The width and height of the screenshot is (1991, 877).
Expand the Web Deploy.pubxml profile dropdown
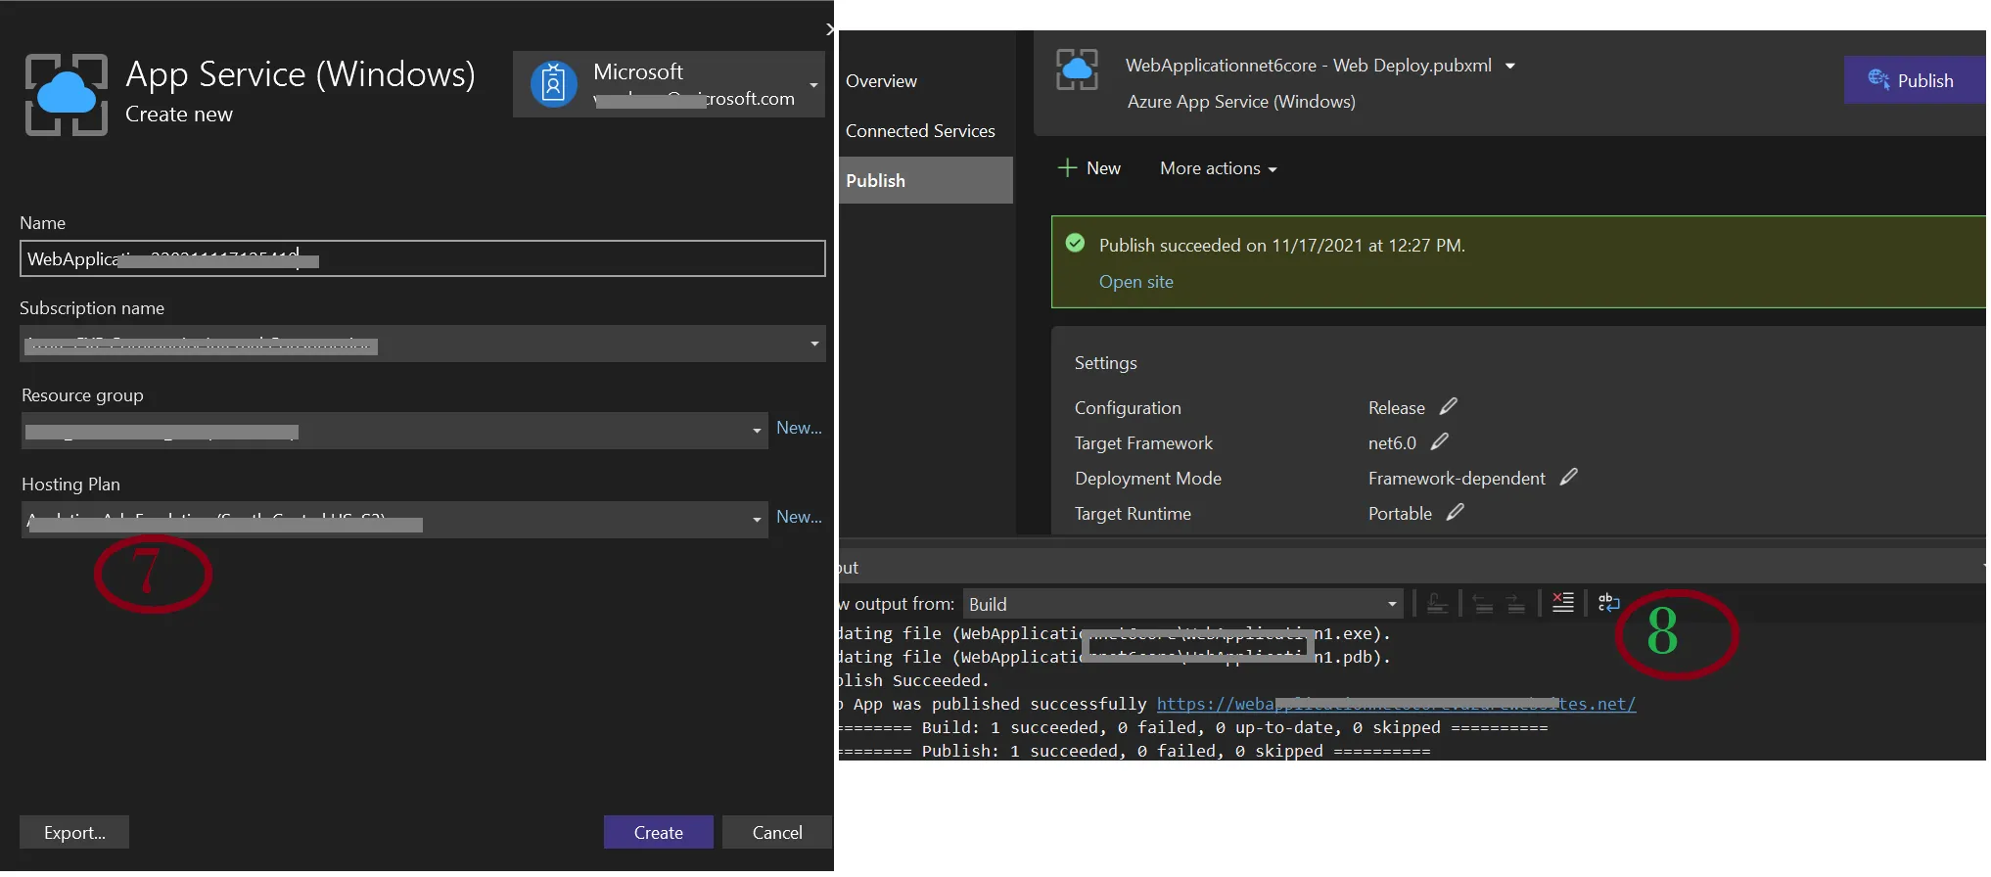click(x=1510, y=66)
